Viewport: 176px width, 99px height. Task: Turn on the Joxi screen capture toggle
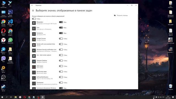pyautogui.click(x=61, y=55)
